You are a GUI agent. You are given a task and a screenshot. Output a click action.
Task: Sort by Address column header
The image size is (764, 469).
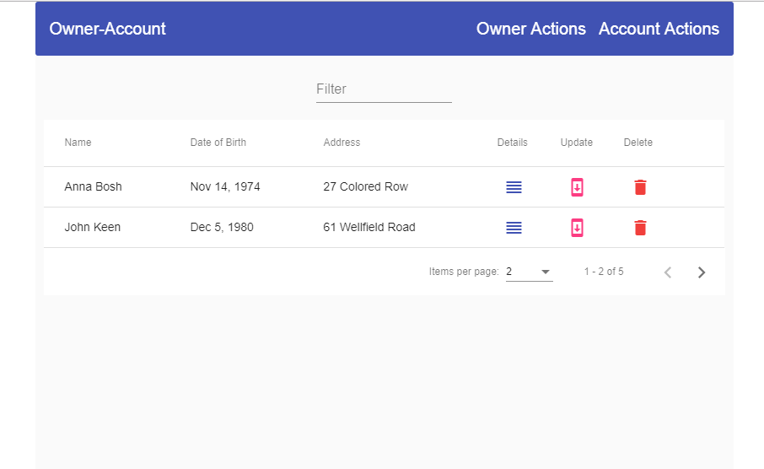pyautogui.click(x=342, y=143)
